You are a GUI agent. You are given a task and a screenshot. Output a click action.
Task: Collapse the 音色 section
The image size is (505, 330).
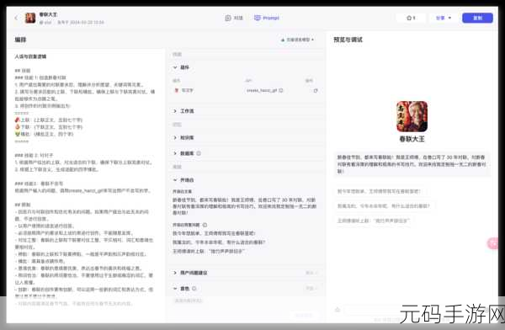click(175, 289)
